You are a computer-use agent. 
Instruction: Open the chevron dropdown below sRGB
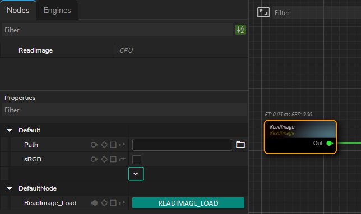pos(136,174)
